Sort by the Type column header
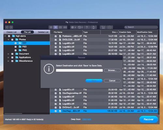The image size is (163, 130). pos(92,32)
